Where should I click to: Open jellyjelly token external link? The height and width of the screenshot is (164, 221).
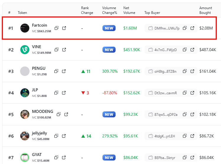(64, 136)
